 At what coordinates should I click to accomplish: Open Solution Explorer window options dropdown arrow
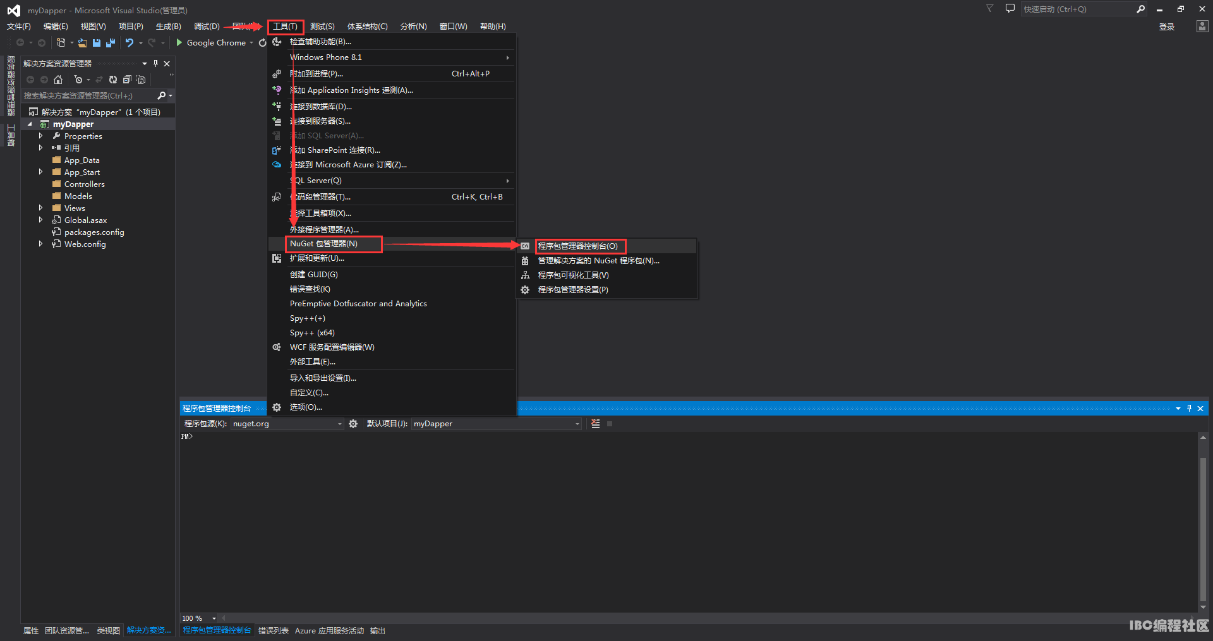[x=145, y=63]
